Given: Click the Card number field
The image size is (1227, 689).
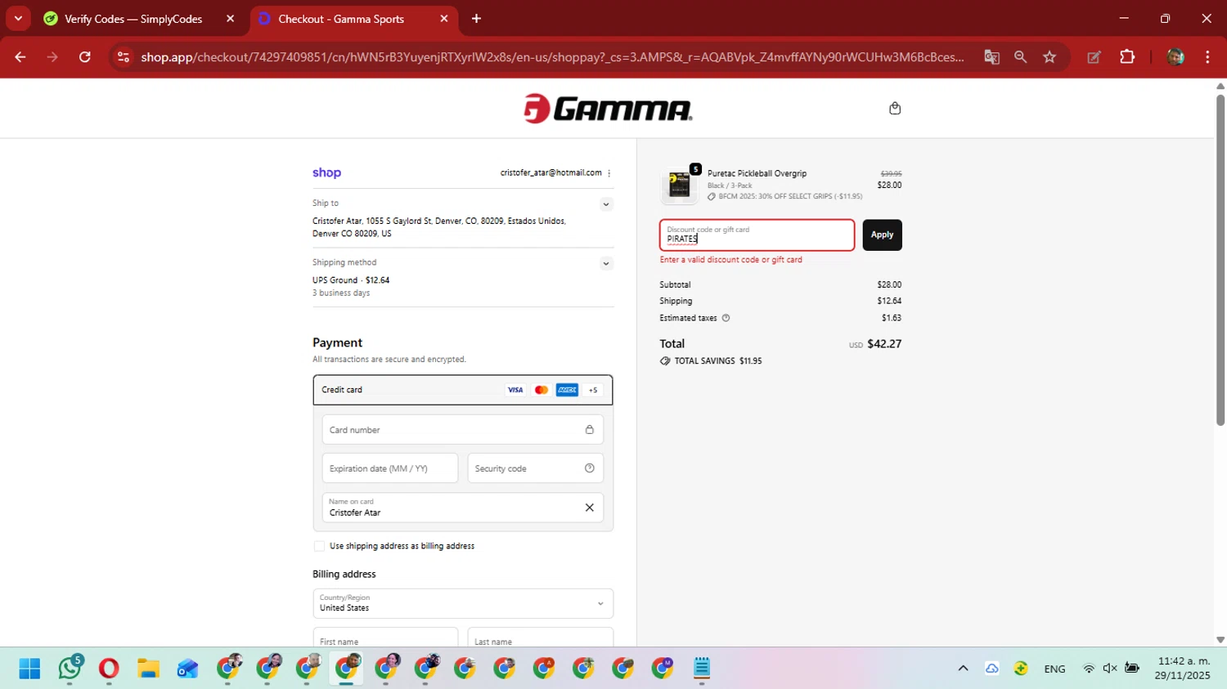Looking at the screenshot, I should (463, 430).
